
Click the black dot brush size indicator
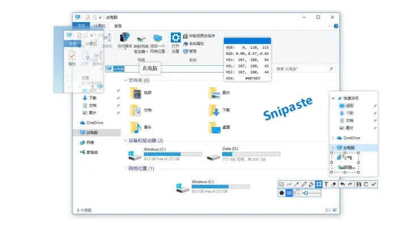282,193
